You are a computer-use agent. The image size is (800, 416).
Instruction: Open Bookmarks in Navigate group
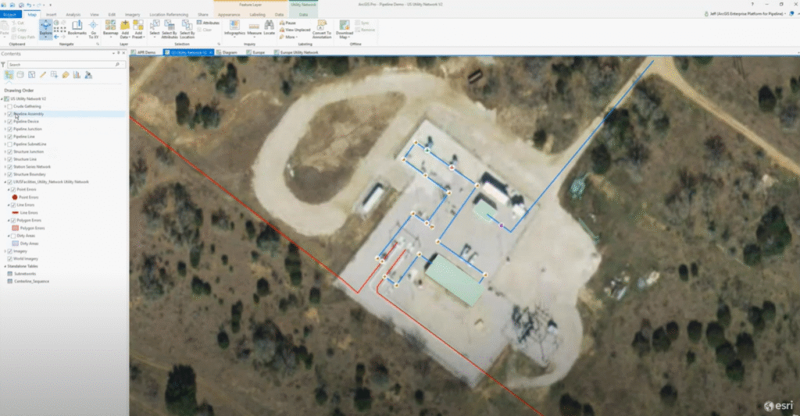77,29
